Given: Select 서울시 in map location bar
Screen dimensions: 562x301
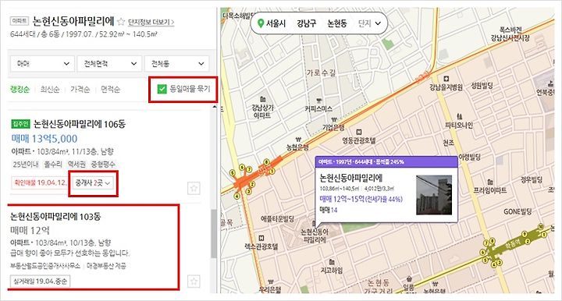Looking at the screenshot, I should click(276, 23).
